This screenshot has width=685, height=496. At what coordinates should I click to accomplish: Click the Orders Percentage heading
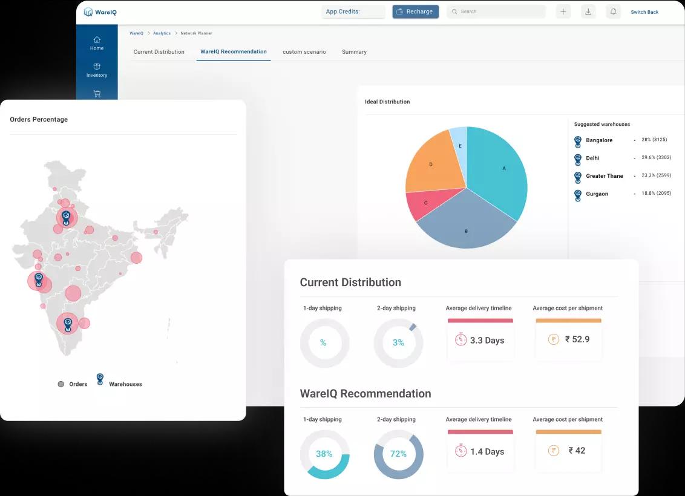39,119
